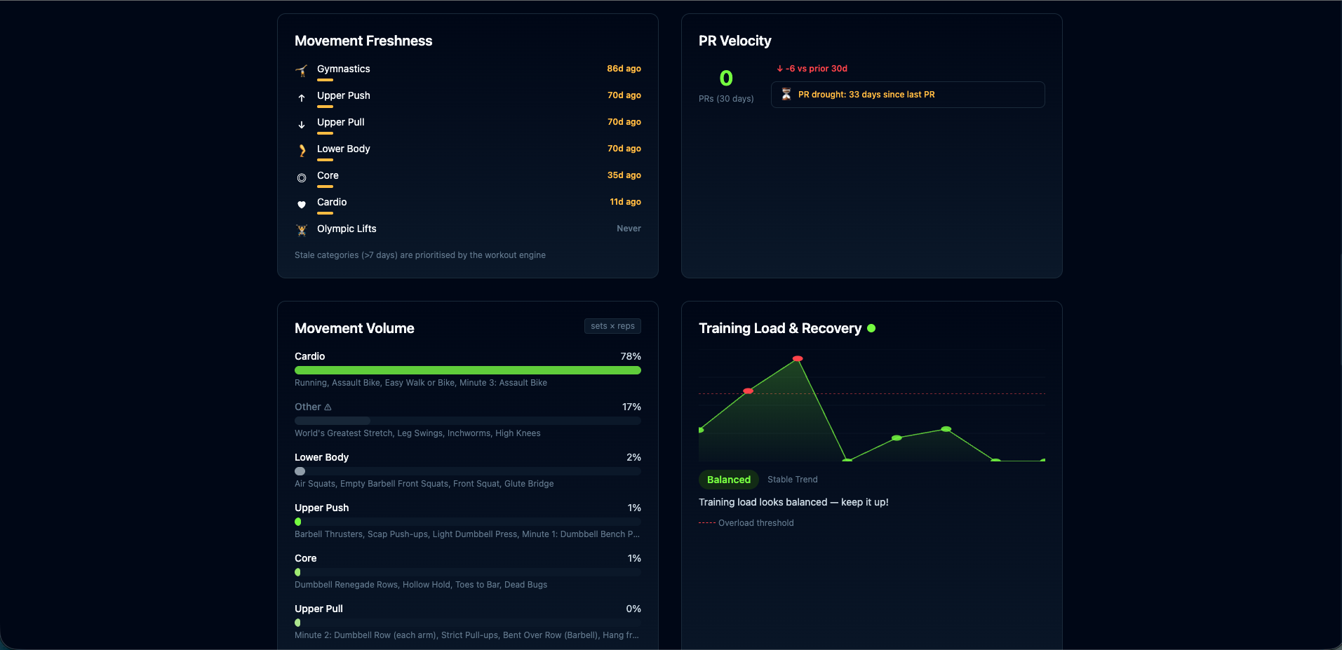Click the Core 1% volume bar

point(468,572)
